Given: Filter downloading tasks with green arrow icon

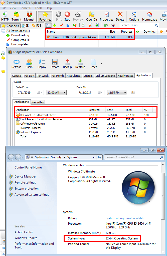Looking at the screenshot, I should tap(55, 25).
